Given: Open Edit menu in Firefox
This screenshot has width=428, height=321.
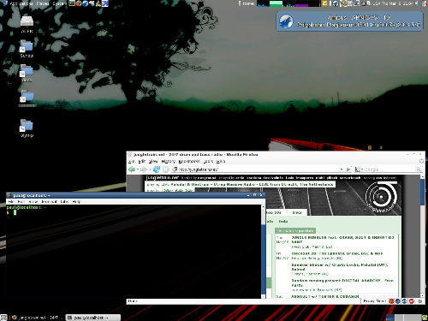Looking at the screenshot, I should [x=142, y=161].
